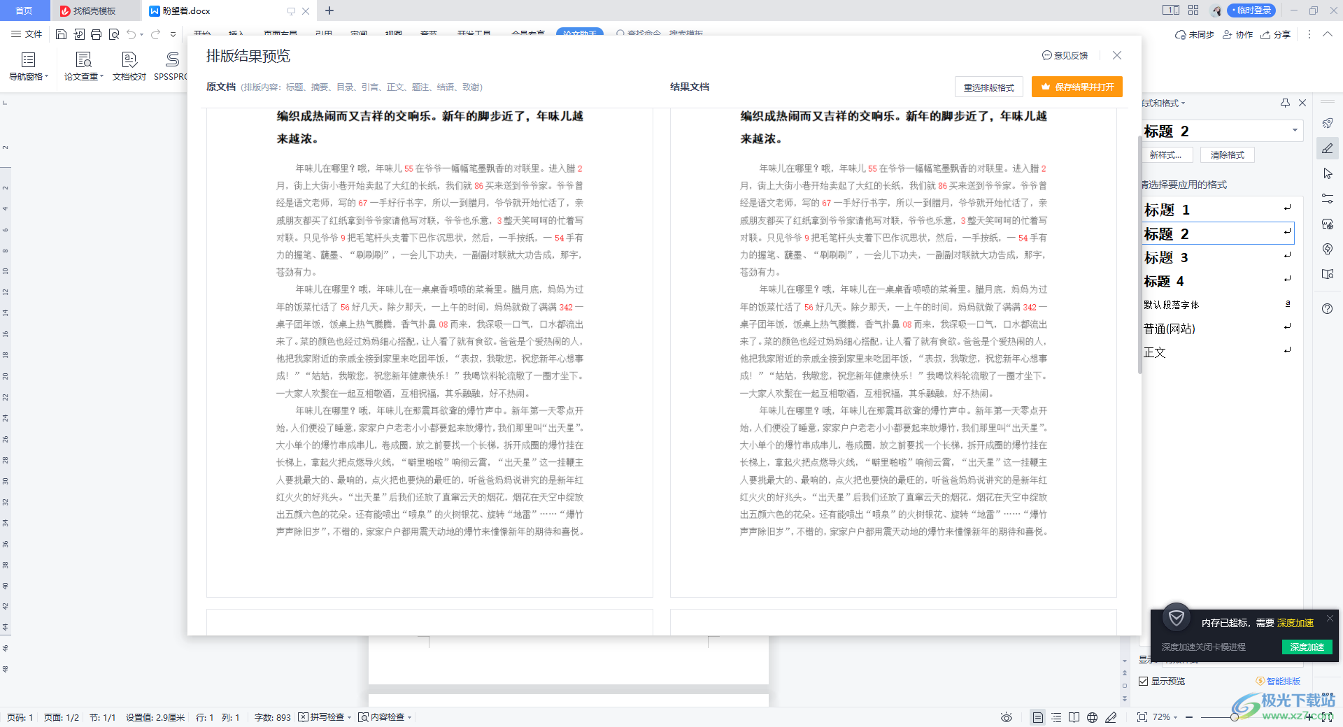The image size is (1343, 727).
Task: Click the settings sliders icon in right sidebar
Action: tap(1328, 199)
